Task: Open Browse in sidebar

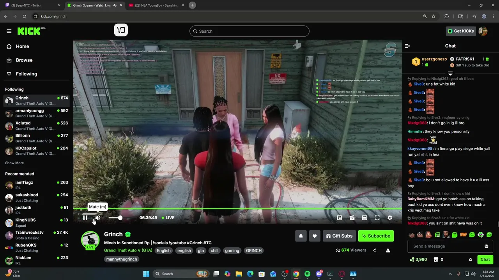Action: coord(24,60)
